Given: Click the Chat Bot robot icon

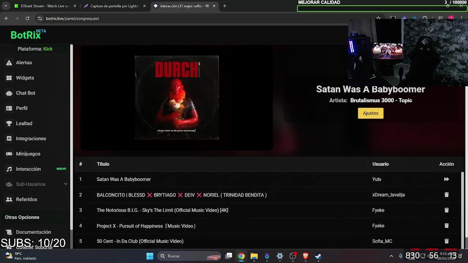Looking at the screenshot, I should pyautogui.click(x=9, y=93).
